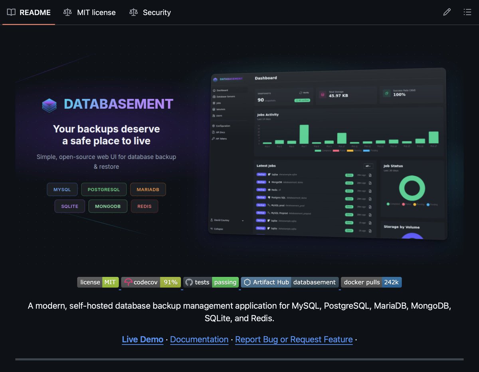Click the DATABASEMENT logo in the banner

[107, 104]
